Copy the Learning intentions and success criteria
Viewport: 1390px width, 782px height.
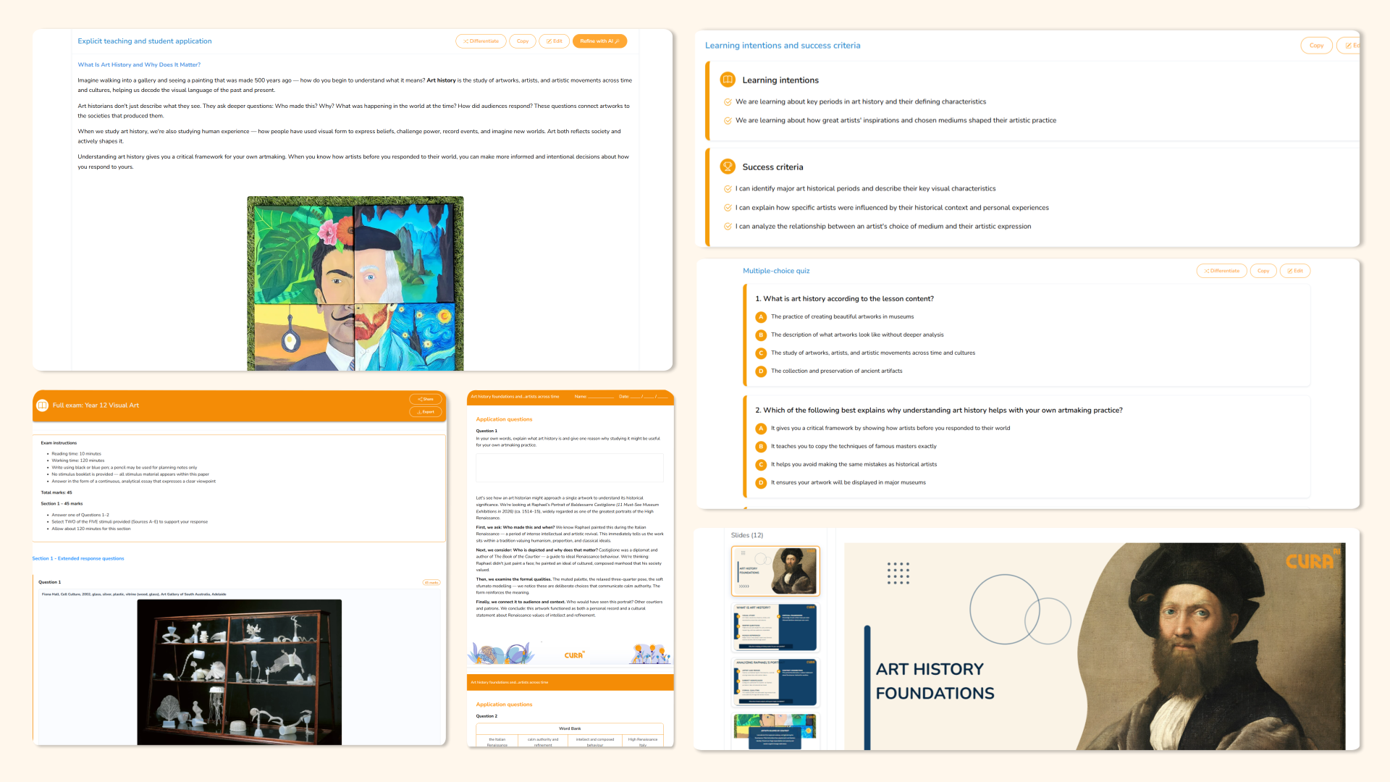coord(1316,46)
